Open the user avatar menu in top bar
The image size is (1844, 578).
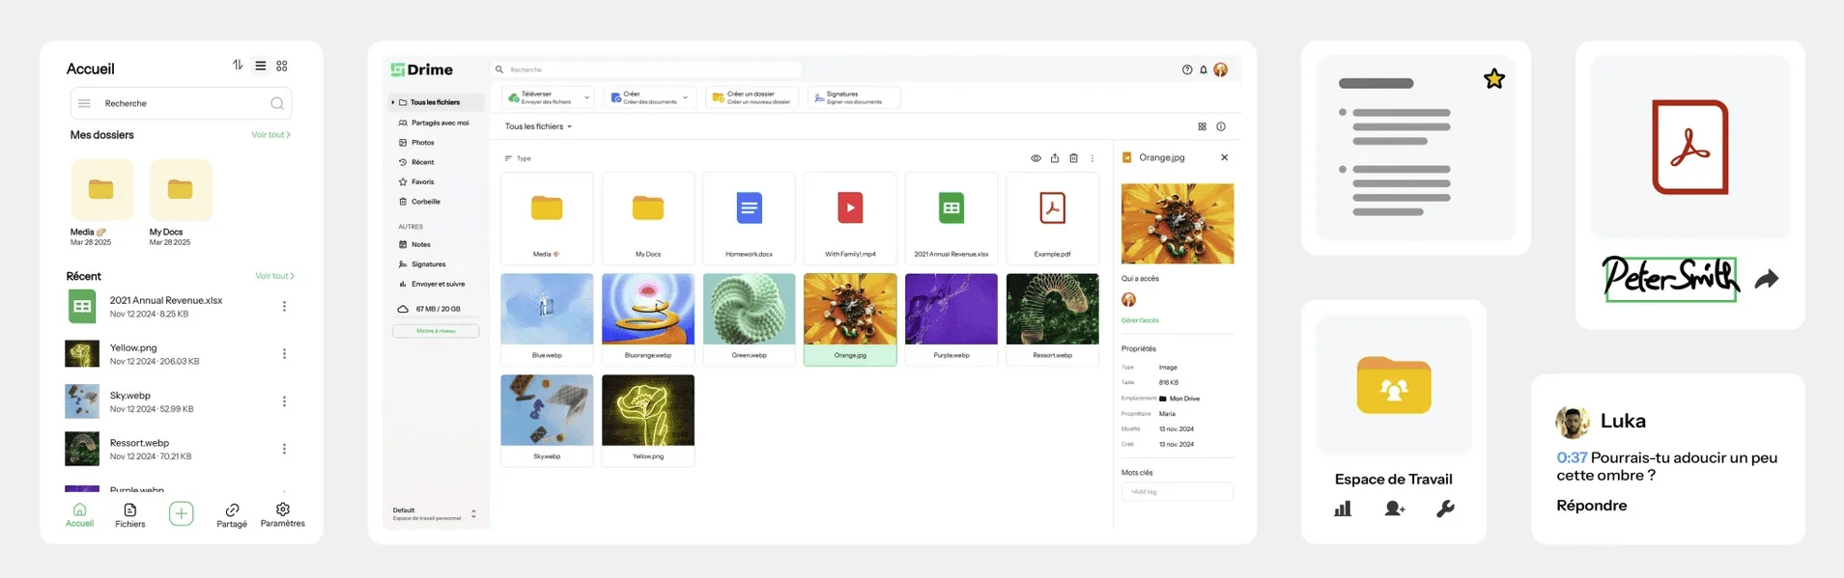tap(1221, 69)
